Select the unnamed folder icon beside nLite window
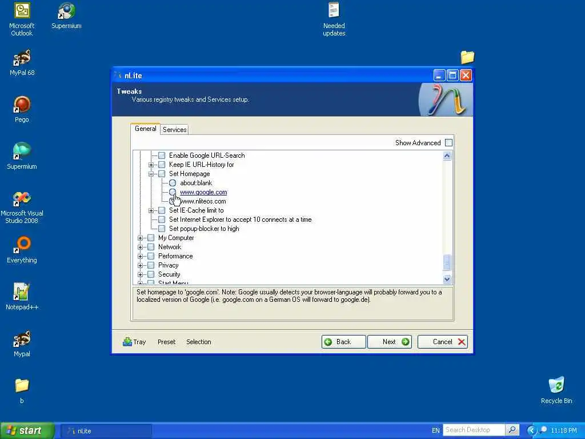The image size is (585, 439). coord(467,57)
